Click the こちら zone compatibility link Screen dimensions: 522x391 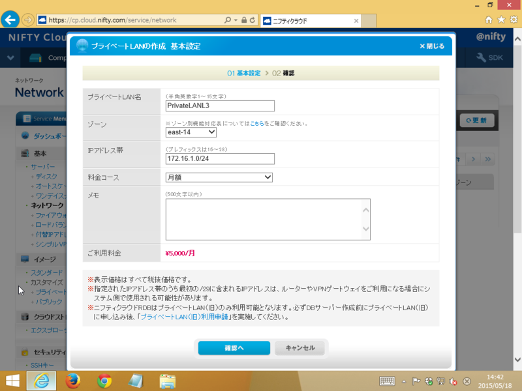[x=256, y=123]
